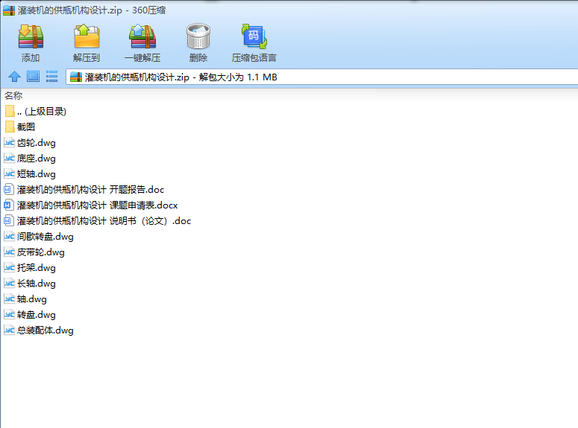Open the 压缩包语言 (archive language) tool

point(254,42)
